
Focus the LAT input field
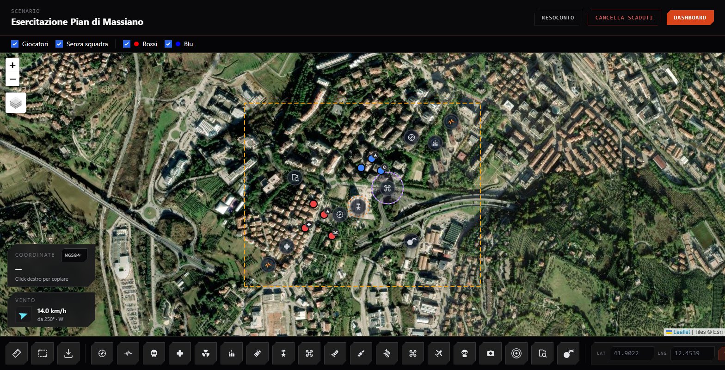pos(631,353)
